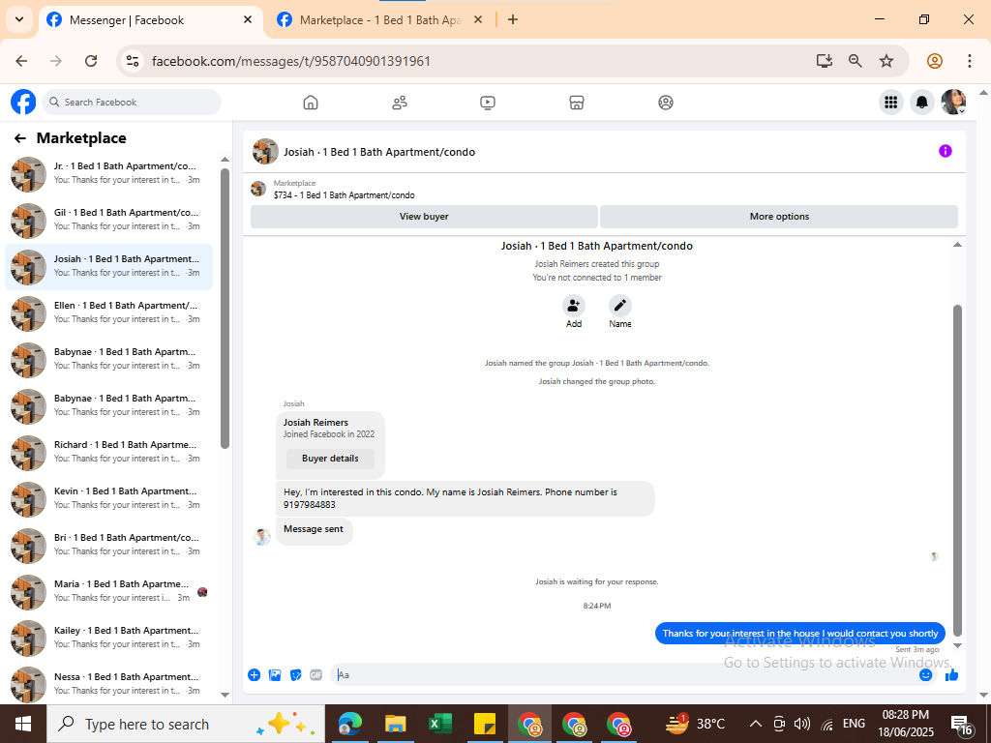Open Microsoft Edge from the taskbar
Screen dimensions: 991x743
tap(350, 724)
